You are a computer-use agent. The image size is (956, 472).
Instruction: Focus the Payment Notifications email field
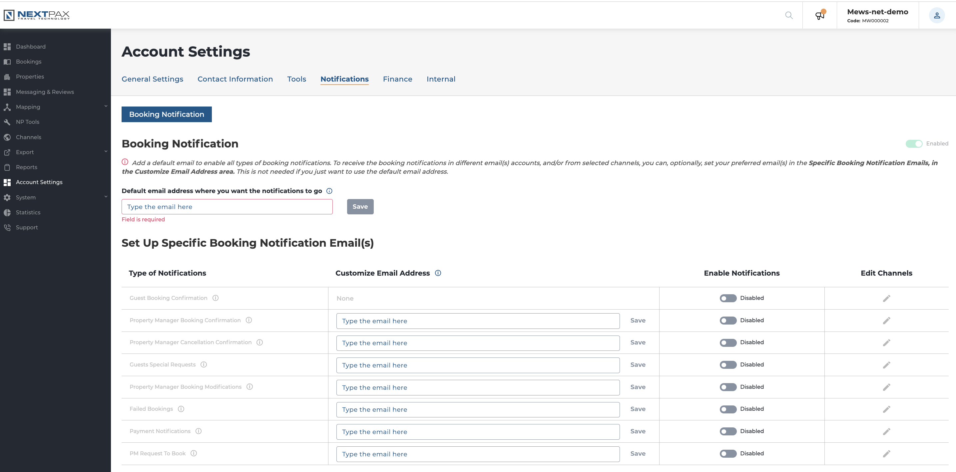click(478, 432)
